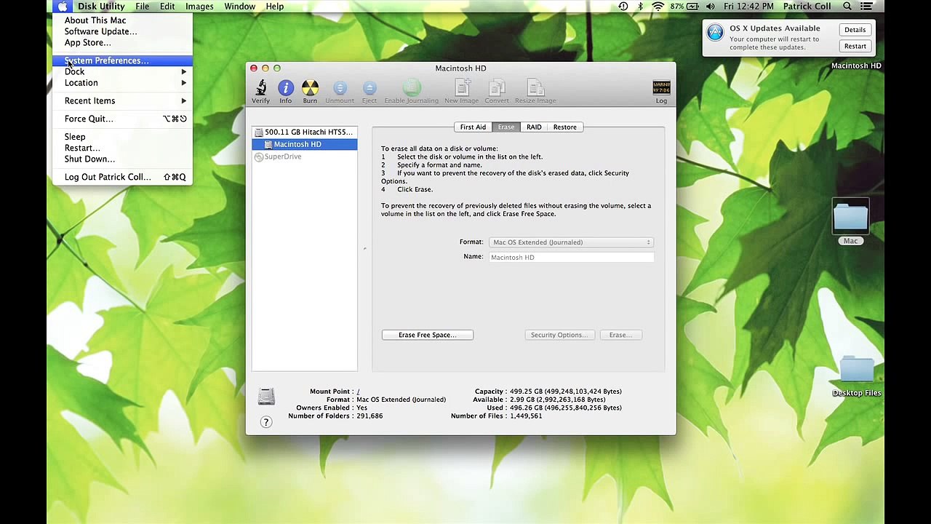This screenshot has width=931, height=524.
Task: Expand the Dock submenu
Action: [122, 71]
